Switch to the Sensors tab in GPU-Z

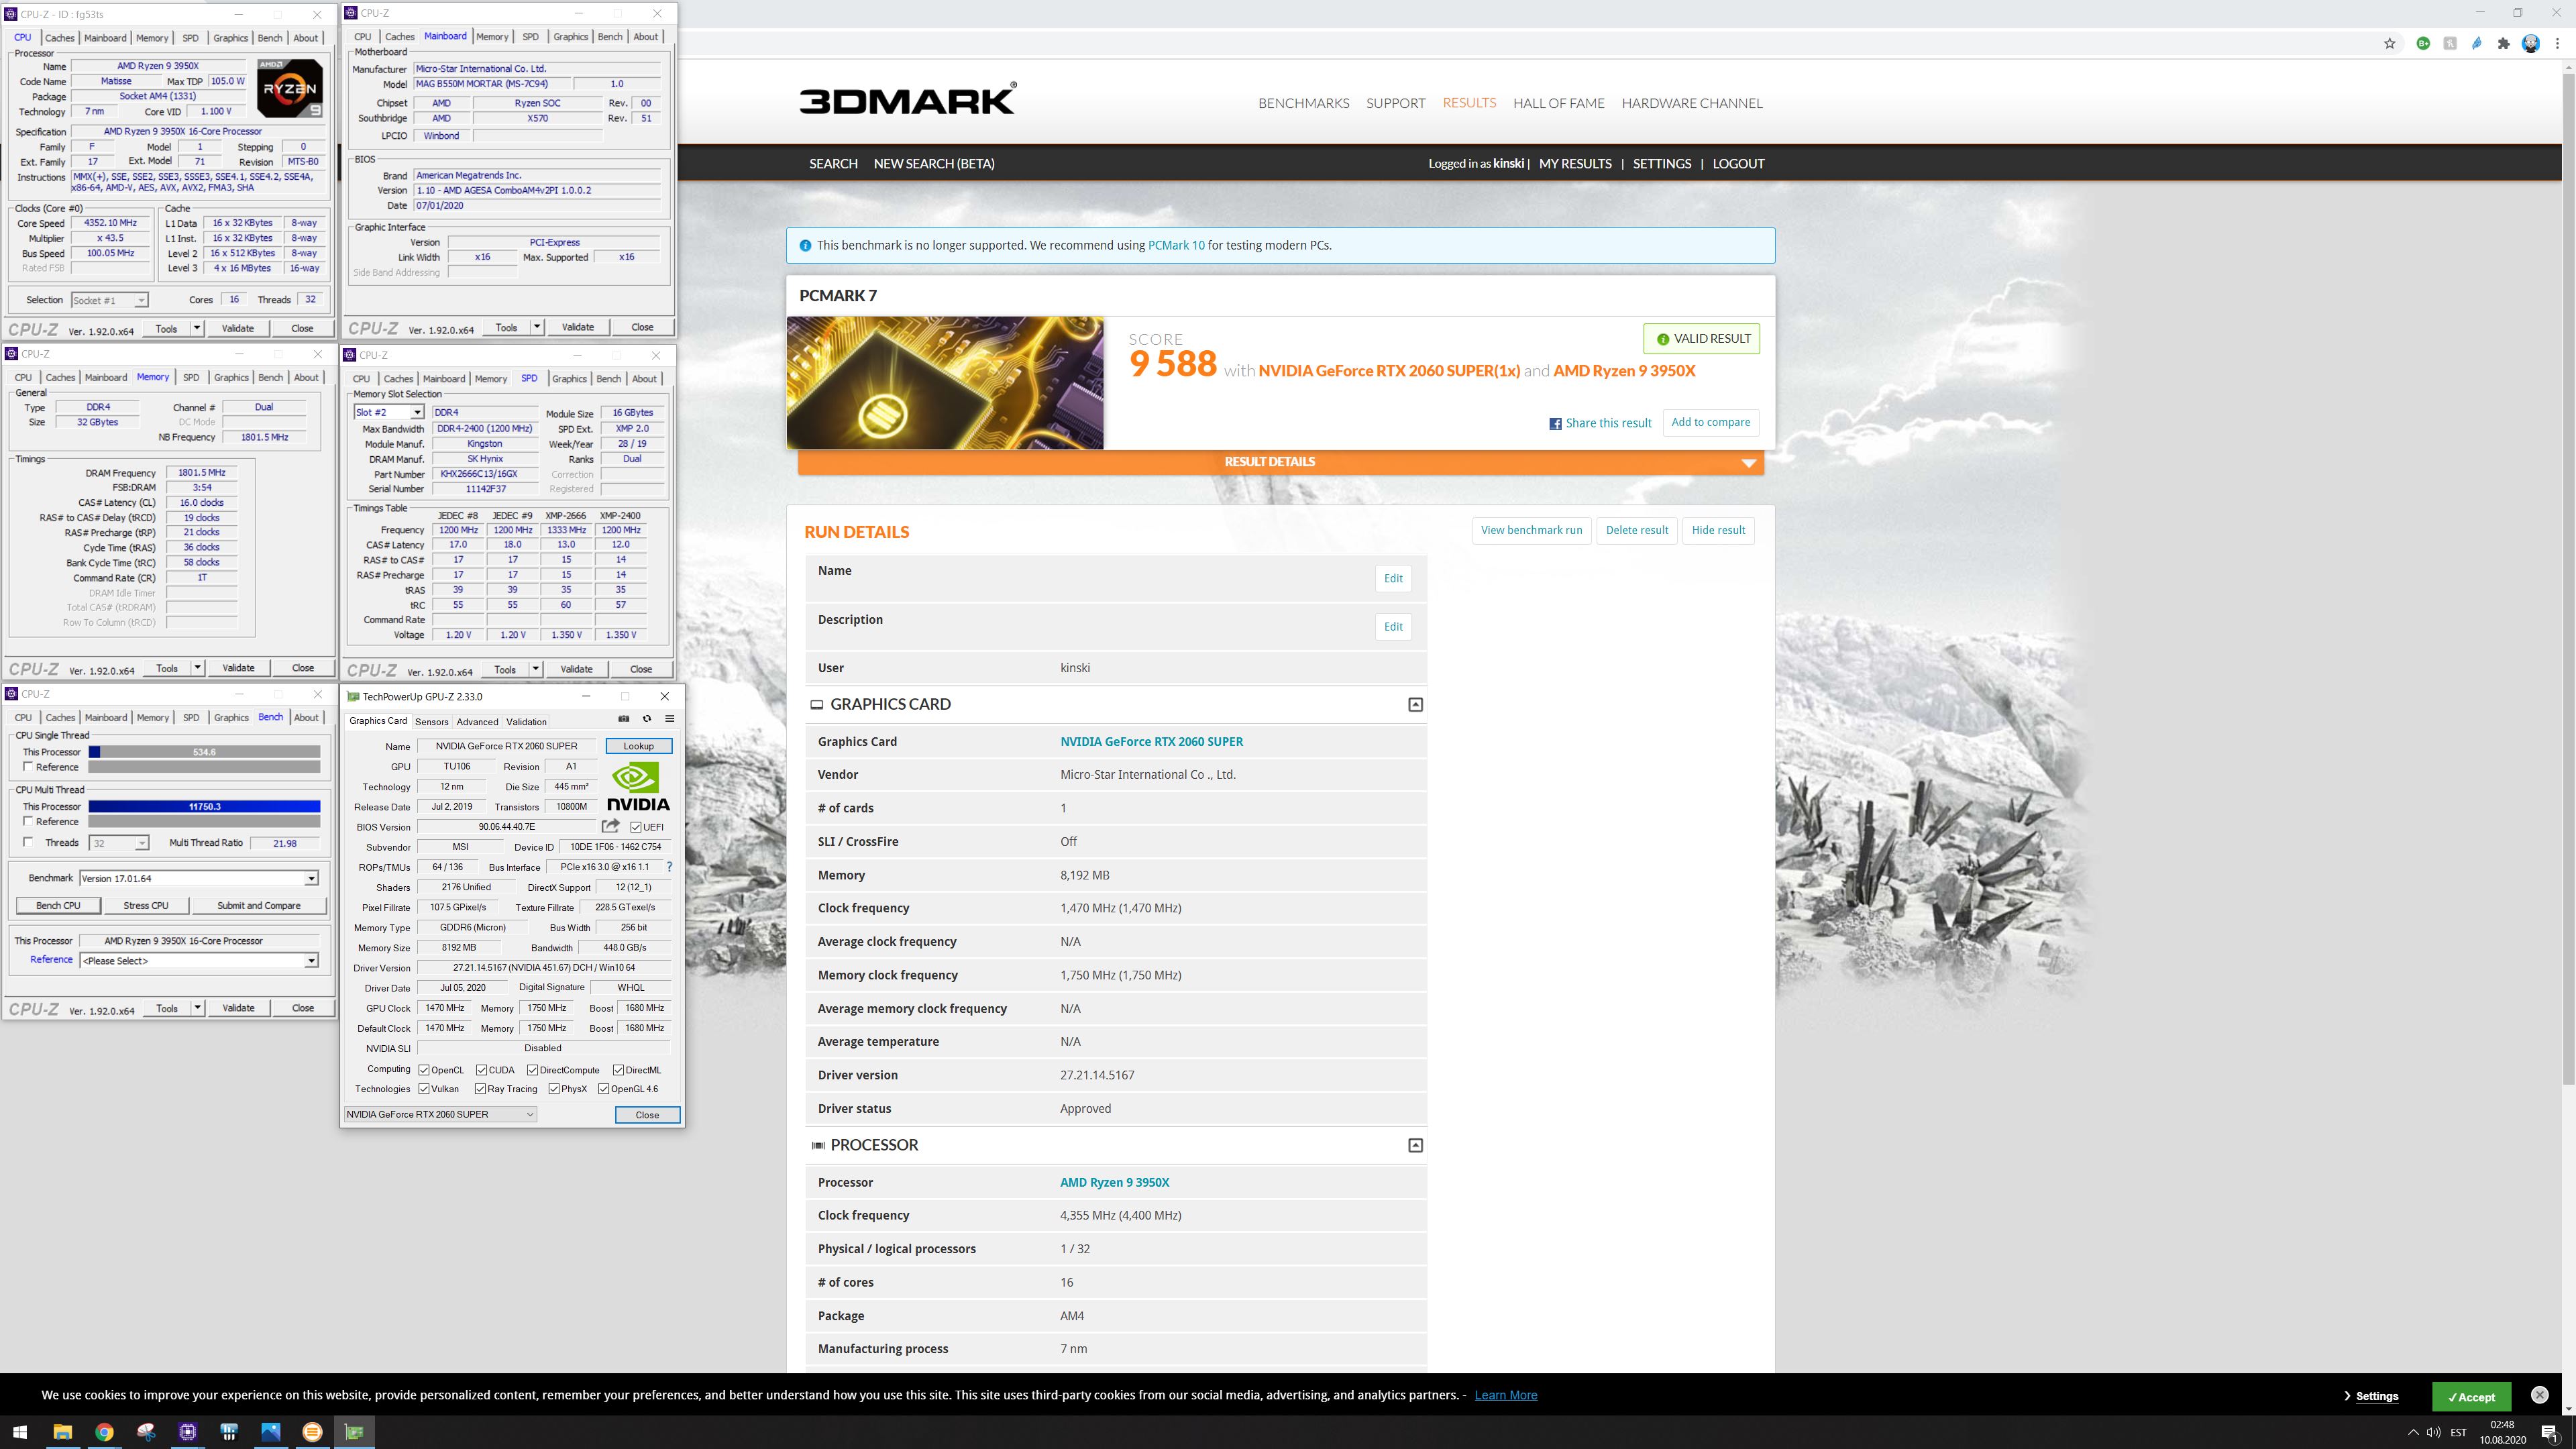432,722
